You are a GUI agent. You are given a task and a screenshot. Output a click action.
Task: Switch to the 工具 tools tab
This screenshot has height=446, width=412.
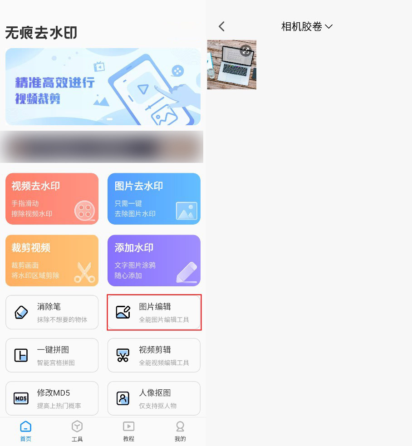[x=77, y=431]
